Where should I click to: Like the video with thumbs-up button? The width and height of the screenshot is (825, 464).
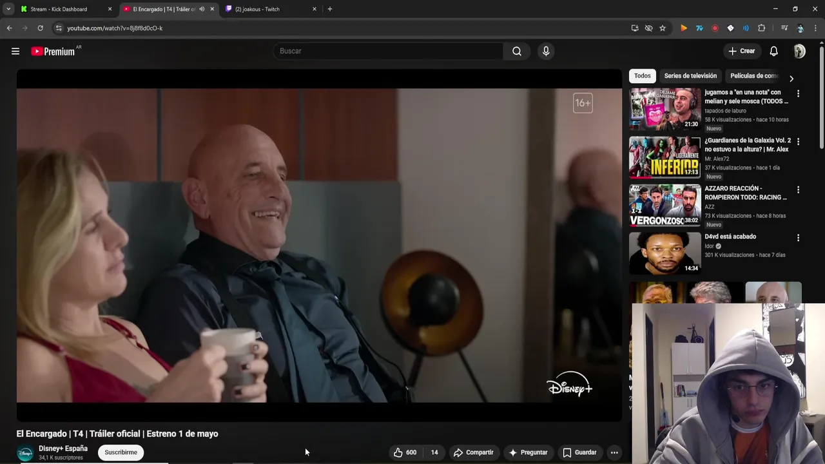click(x=405, y=452)
